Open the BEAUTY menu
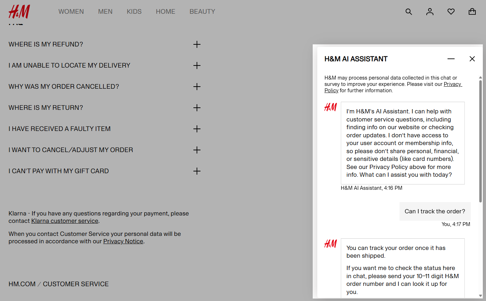The height and width of the screenshot is (301, 486). point(202,12)
